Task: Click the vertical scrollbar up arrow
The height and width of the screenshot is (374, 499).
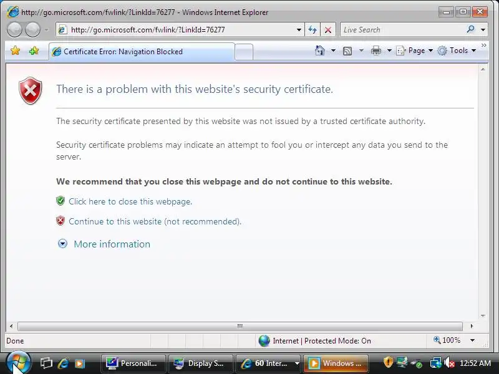Action: click(x=483, y=69)
